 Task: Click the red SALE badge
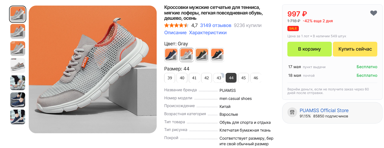(x=293, y=28)
